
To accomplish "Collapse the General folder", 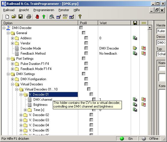I will (x=8, y=33).
